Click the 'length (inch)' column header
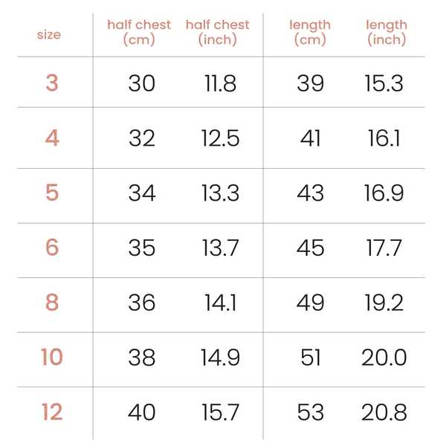Image resolution: width=446 pixels, height=446 pixels. coord(387,33)
